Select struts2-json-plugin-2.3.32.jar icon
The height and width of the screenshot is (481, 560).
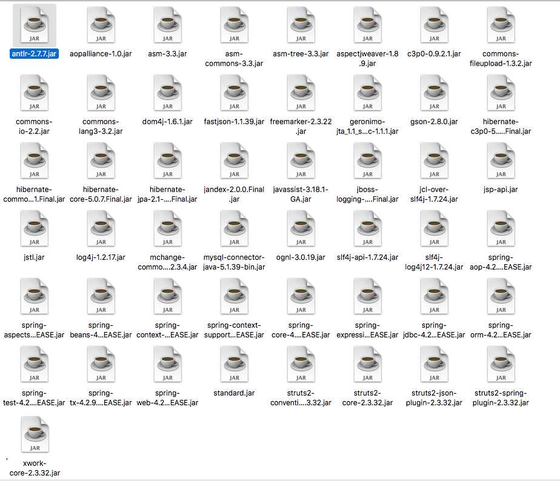coord(435,365)
